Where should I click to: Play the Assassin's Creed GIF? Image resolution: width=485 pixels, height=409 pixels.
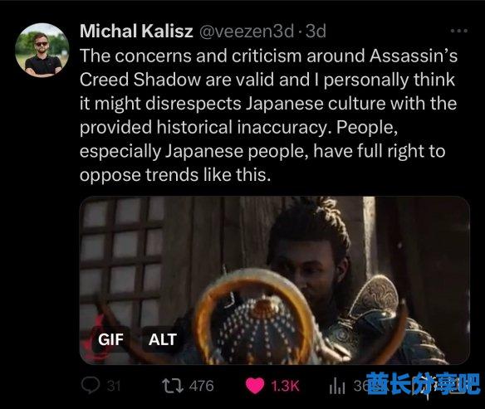click(x=275, y=280)
